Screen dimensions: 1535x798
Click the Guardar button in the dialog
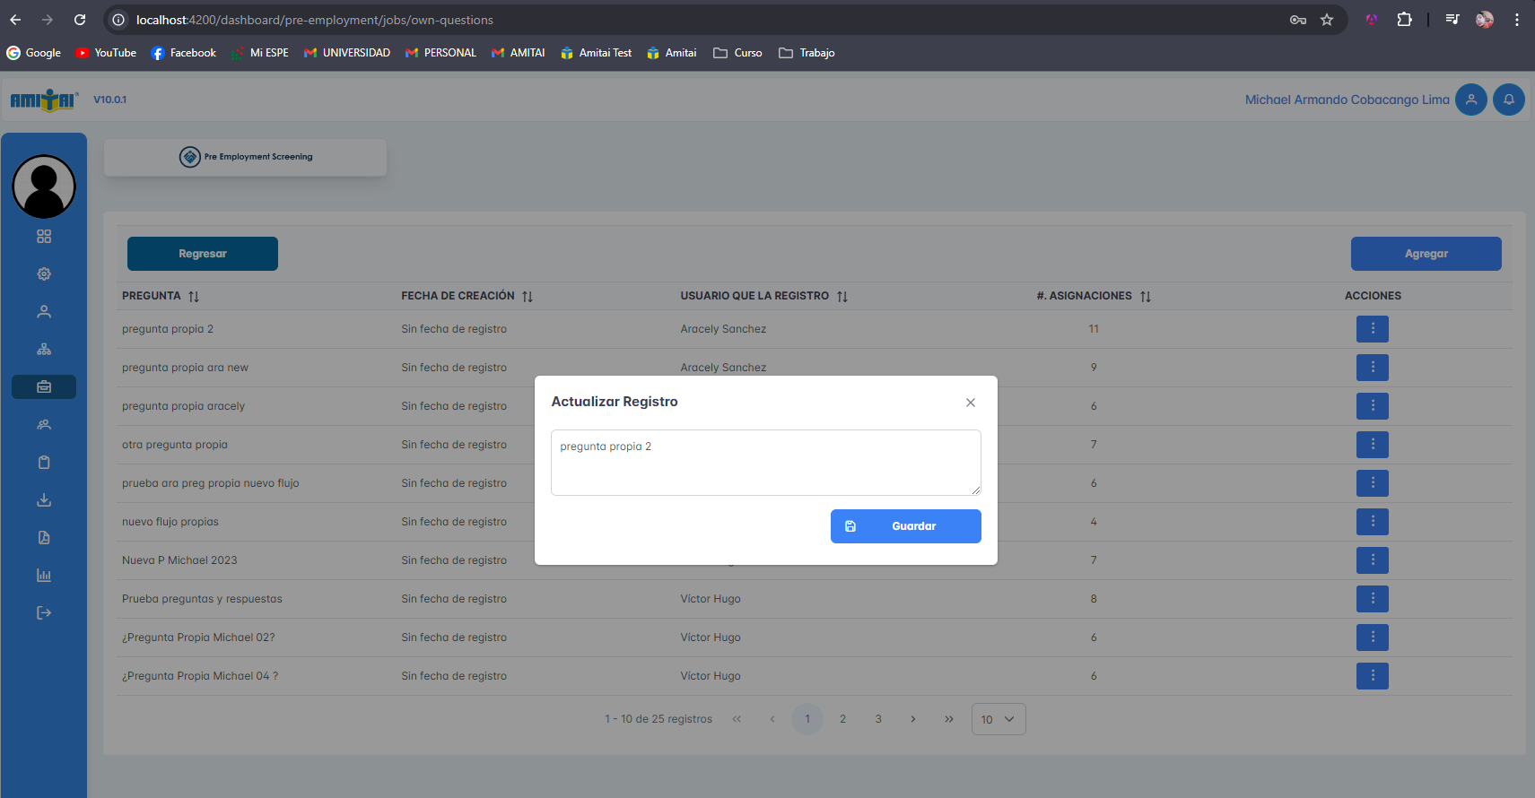pos(905,526)
